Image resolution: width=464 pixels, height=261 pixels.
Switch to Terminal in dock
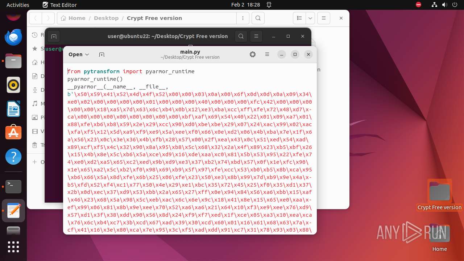coord(13,186)
